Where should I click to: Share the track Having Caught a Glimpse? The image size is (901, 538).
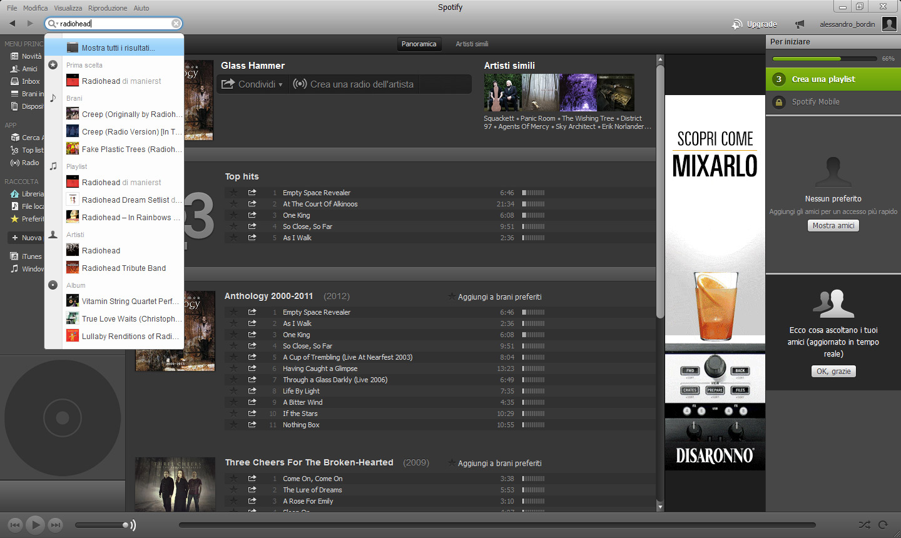click(252, 368)
